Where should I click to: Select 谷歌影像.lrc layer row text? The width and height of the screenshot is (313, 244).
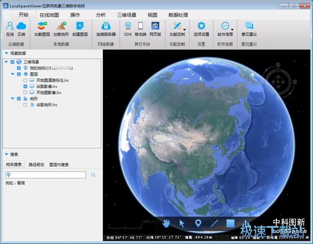pos(47,86)
